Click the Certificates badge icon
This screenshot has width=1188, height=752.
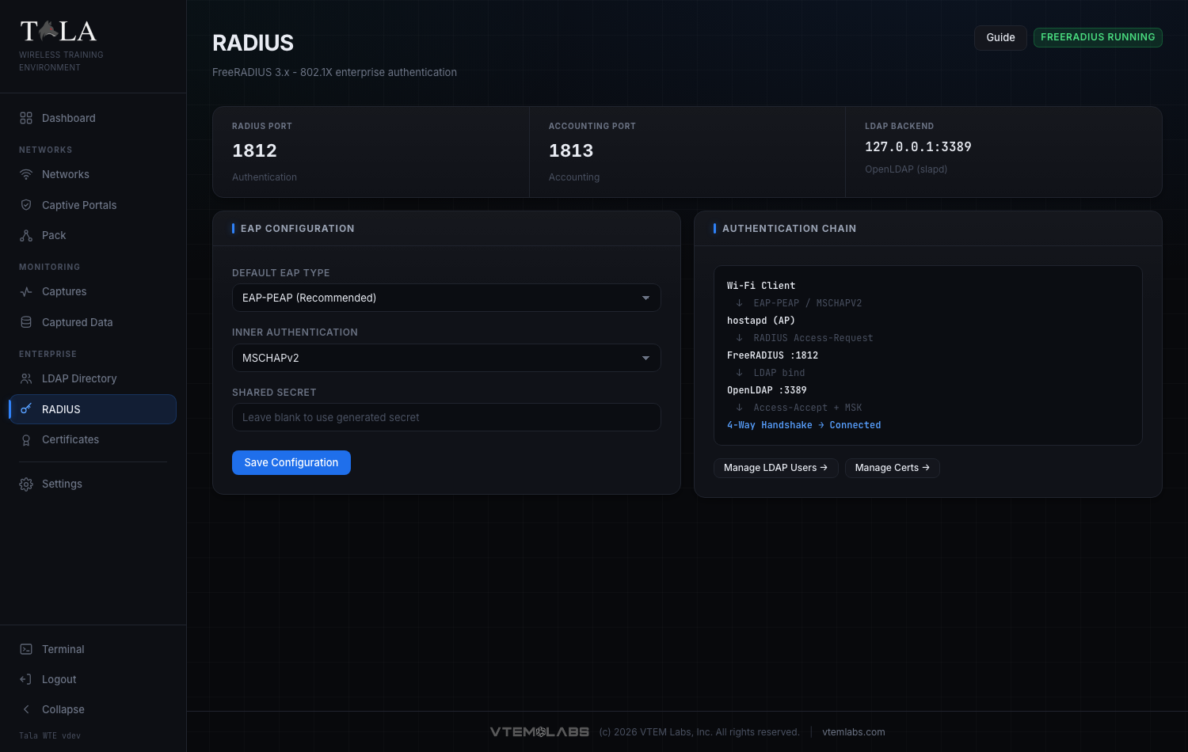click(x=26, y=439)
